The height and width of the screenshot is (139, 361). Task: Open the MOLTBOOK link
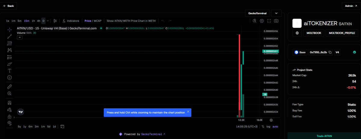tap(314, 33)
